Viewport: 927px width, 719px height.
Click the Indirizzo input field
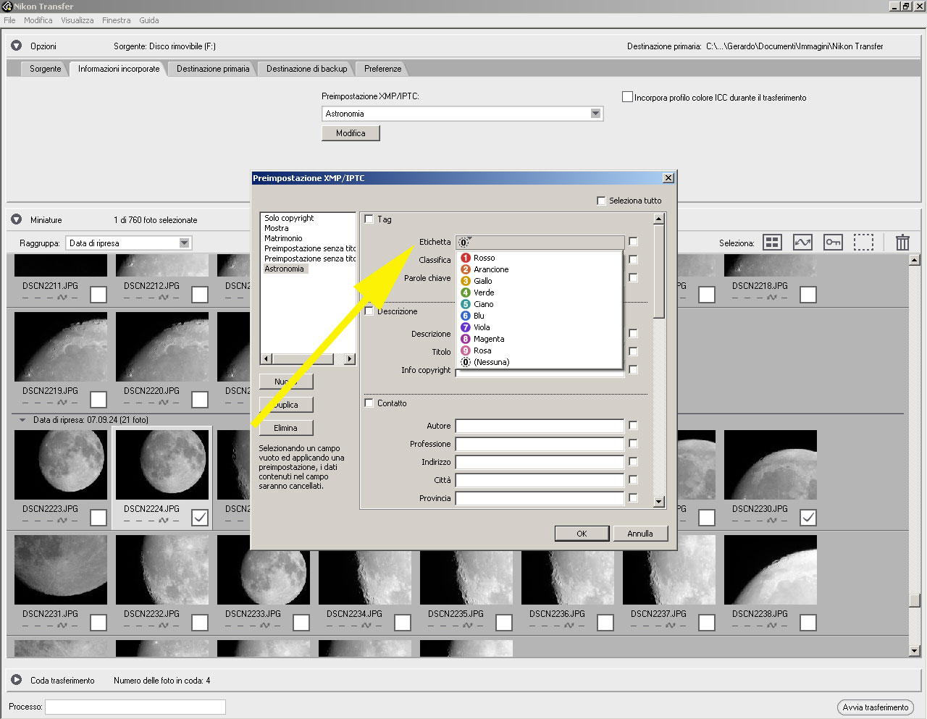click(x=540, y=462)
